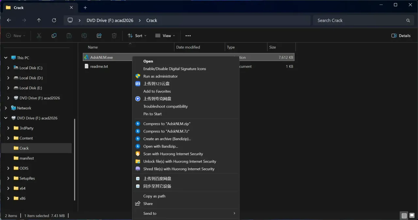Click the Crack breadcrumb segment

point(152,20)
